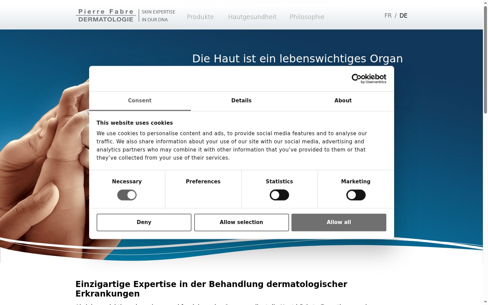Image resolution: width=488 pixels, height=305 pixels.
Task: Open the Philosophie menu
Action: point(307,17)
